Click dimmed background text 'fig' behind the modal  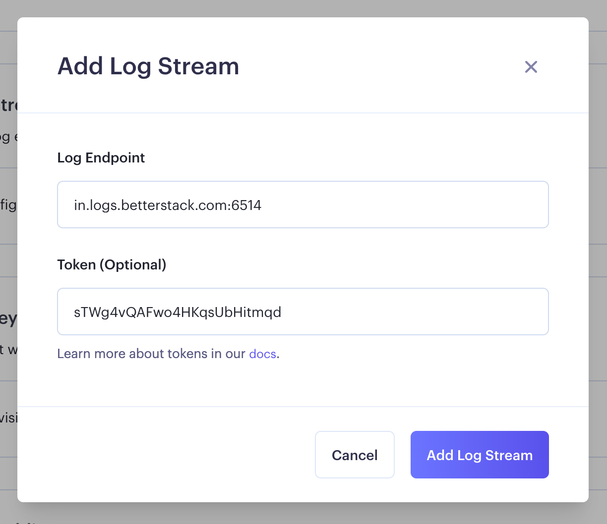pos(8,205)
